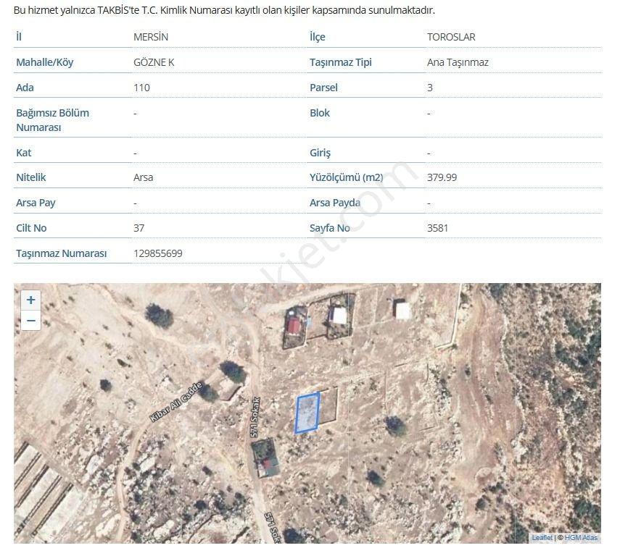The image size is (620, 548).
Task: Click the Mahalle/Köy label
Action: tap(45, 62)
